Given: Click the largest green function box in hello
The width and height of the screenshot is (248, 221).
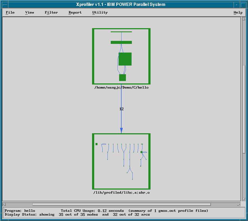Looking at the screenshot, I should pos(125,59).
